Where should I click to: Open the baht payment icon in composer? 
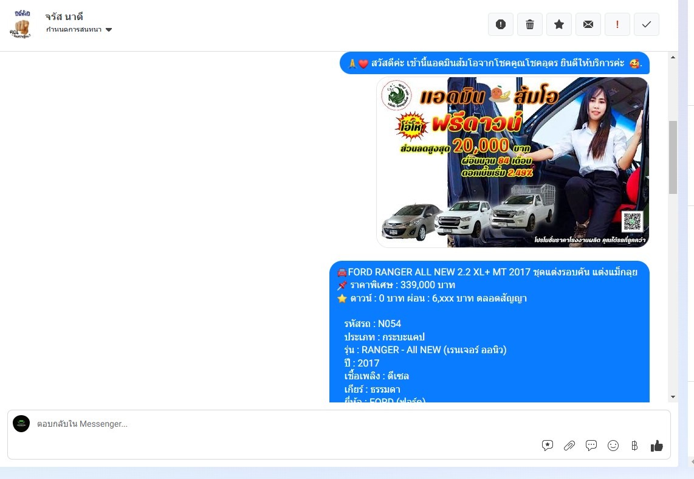[x=634, y=446]
